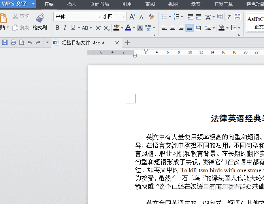Image resolution: width=264 pixels, height=204 pixels.
Task: Apply subscript X₂ formatting
Action: click(107, 28)
